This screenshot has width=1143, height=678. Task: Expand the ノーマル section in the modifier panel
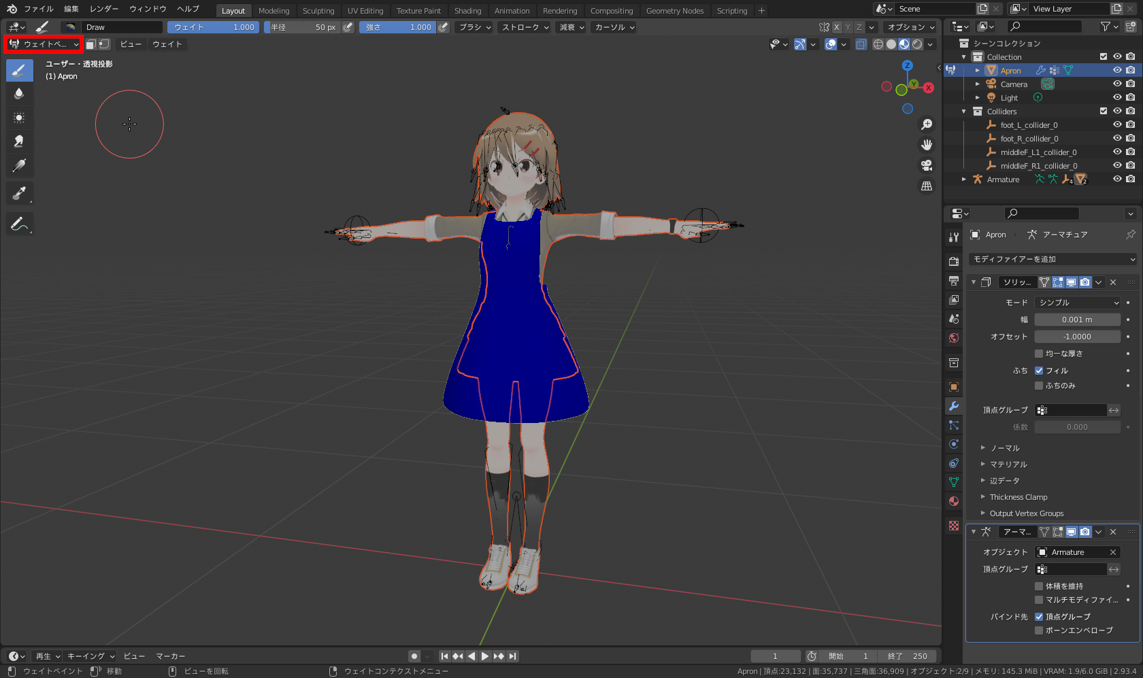(982, 447)
